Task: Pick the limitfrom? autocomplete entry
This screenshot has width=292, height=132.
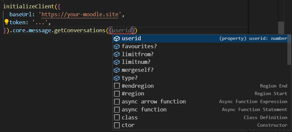Action: [200, 54]
